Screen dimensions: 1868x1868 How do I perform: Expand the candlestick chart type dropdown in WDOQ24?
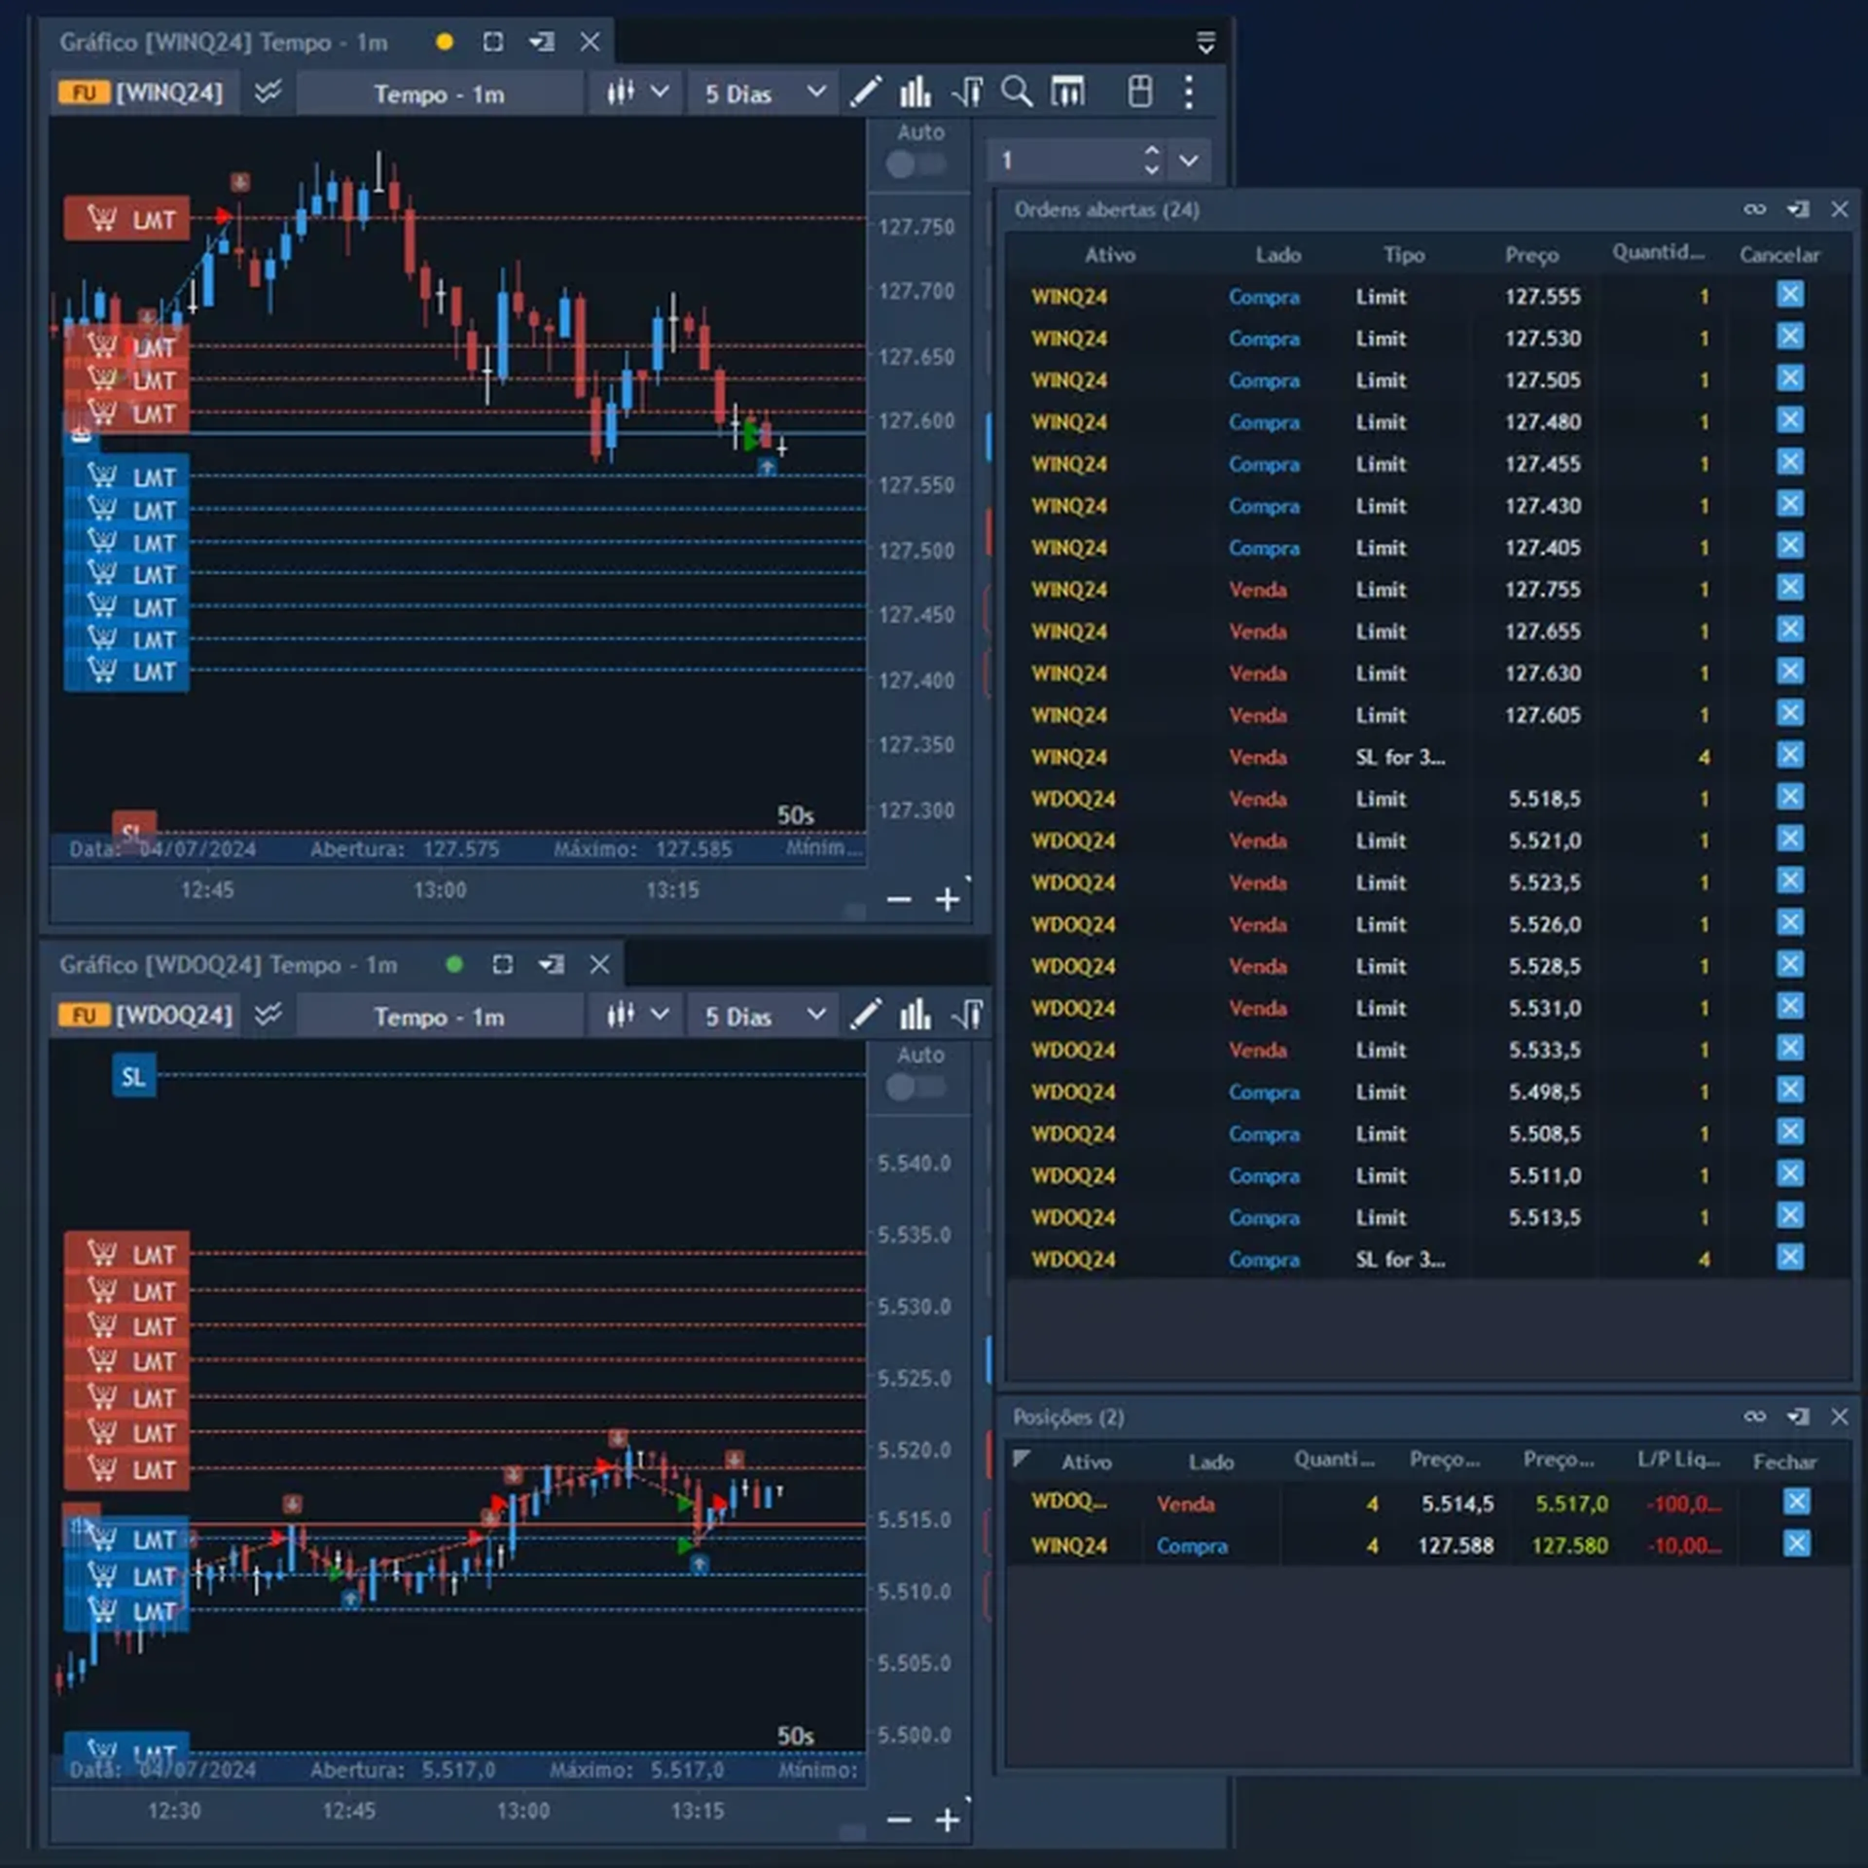point(636,1015)
